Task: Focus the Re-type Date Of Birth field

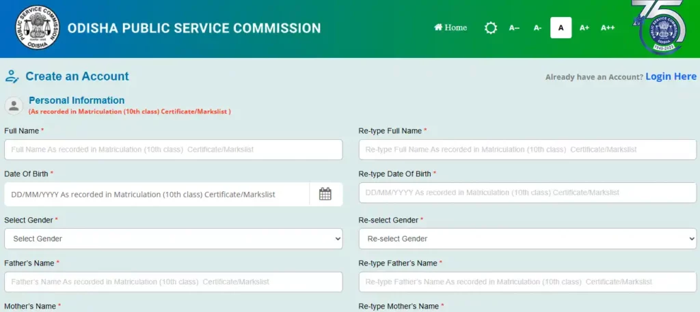Action: pos(528,193)
